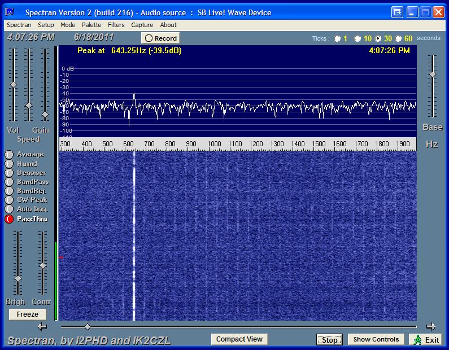Click the bright signal line in waterfall
The height and width of the screenshot is (350, 449).
(x=134, y=236)
